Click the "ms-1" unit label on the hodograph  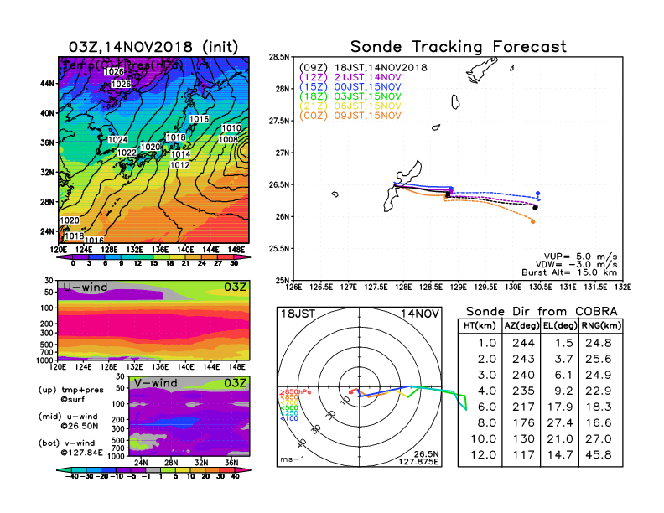tap(293, 459)
